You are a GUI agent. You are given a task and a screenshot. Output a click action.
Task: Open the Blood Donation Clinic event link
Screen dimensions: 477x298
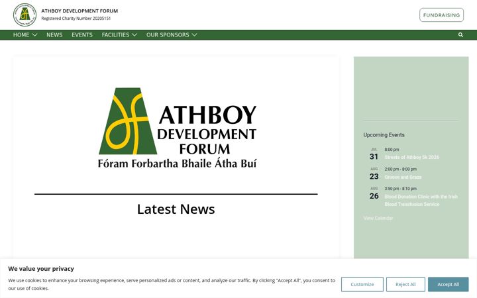point(421,201)
